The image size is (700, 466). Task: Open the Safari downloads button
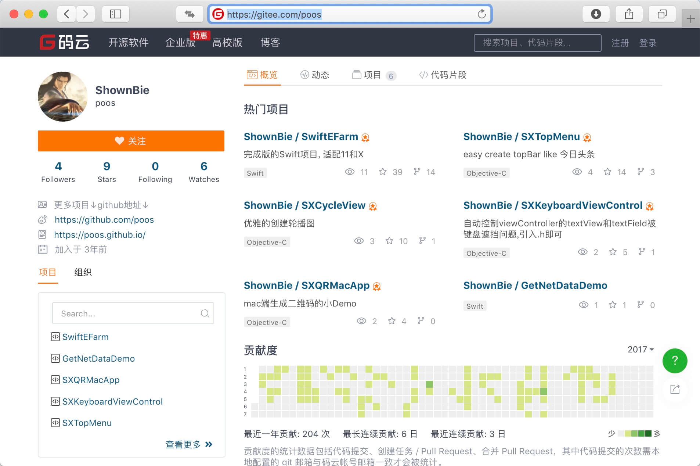click(x=596, y=14)
